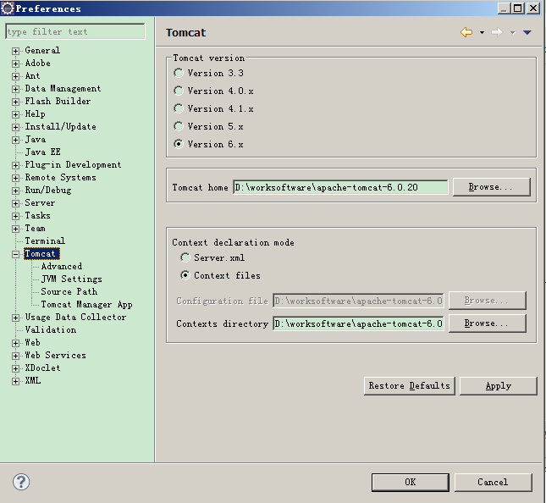546x503 pixels.
Task: Open the forward history dropdown arrow
Action: (513, 33)
